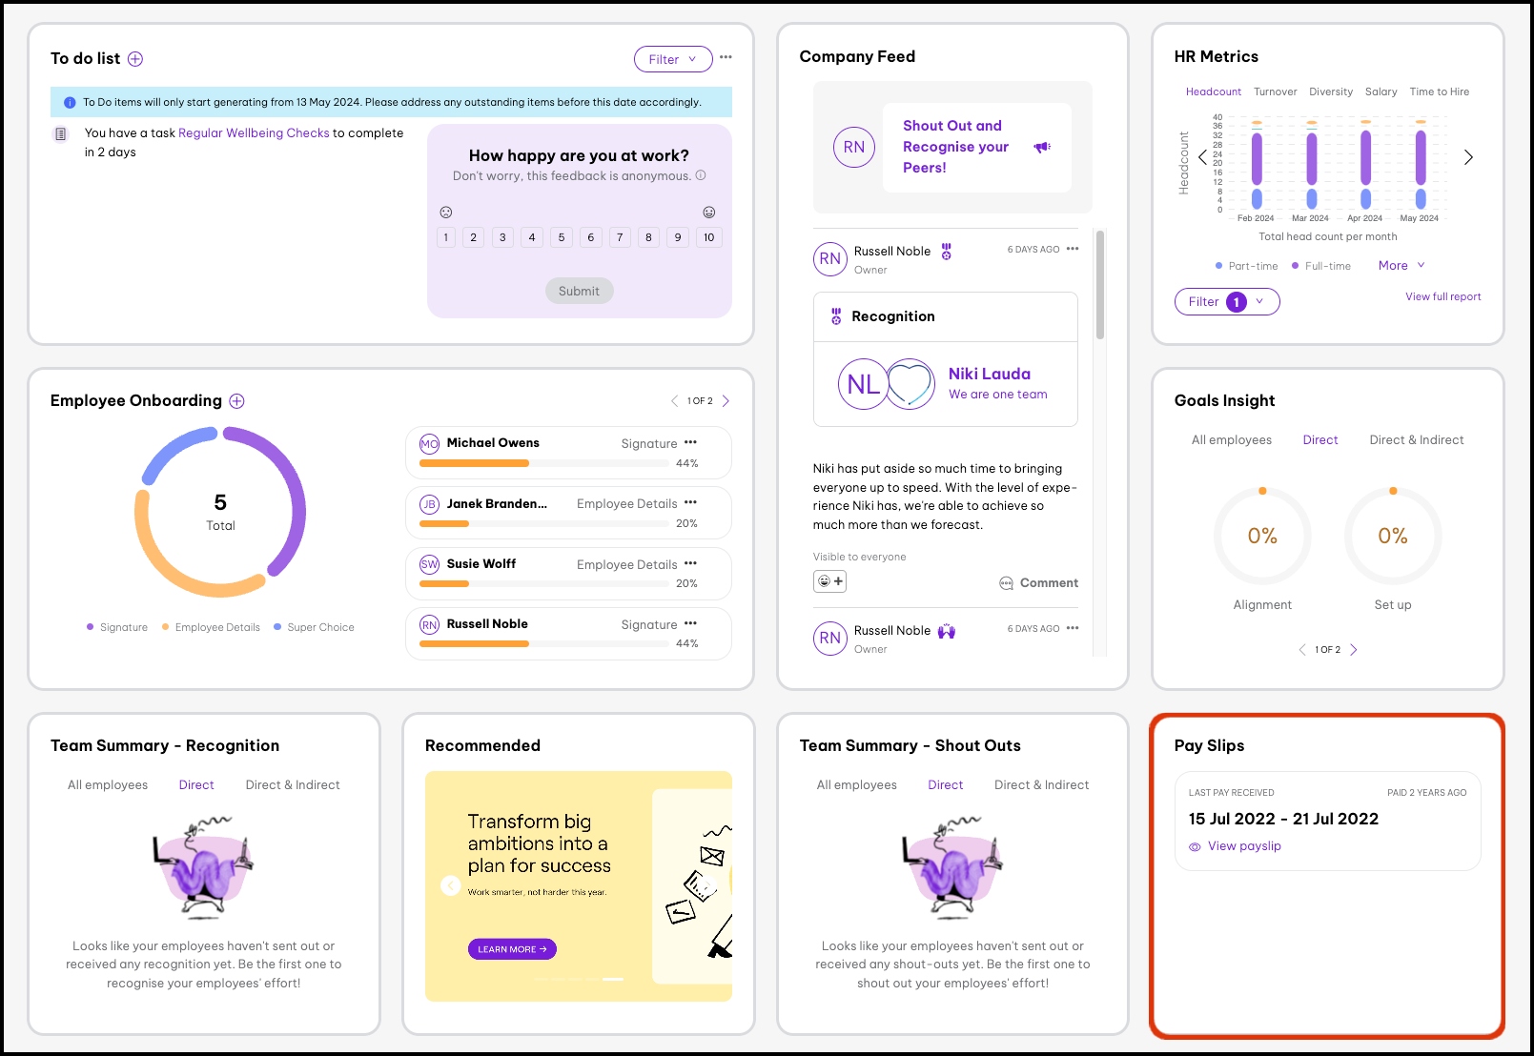The height and width of the screenshot is (1056, 1534).
Task: Add a new to-do list item
Action: coord(135,59)
